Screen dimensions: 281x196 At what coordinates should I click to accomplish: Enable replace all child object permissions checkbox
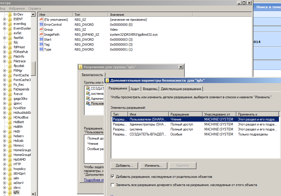pyautogui.click(x=113, y=185)
